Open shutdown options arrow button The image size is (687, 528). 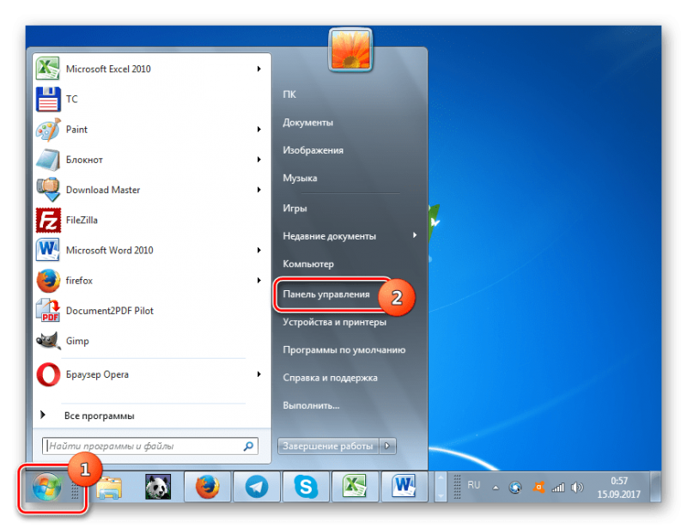387,446
